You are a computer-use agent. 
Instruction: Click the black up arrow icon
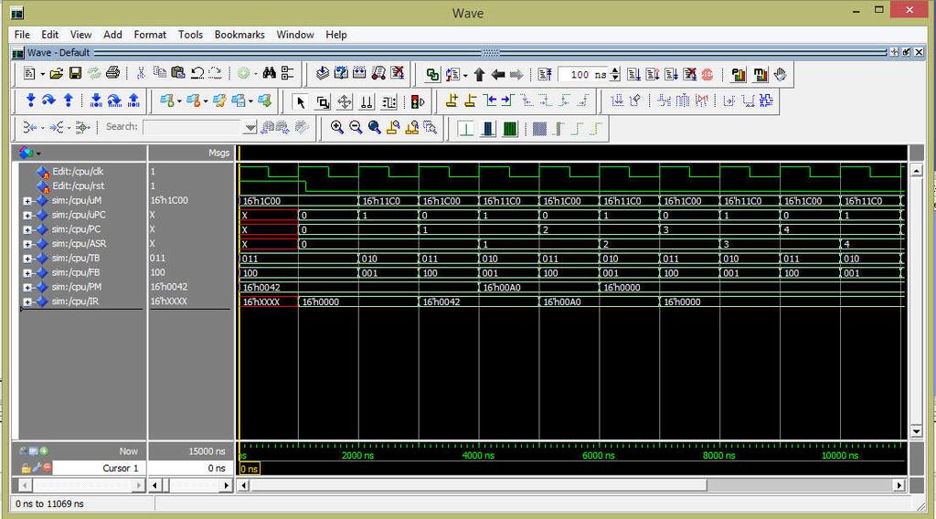[x=479, y=75]
